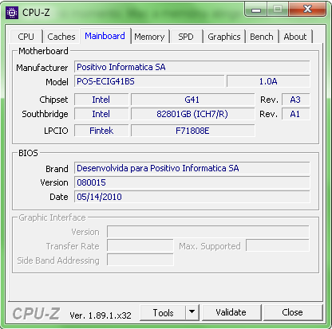Click the Tools button
The image size is (332, 329).
coord(163,313)
